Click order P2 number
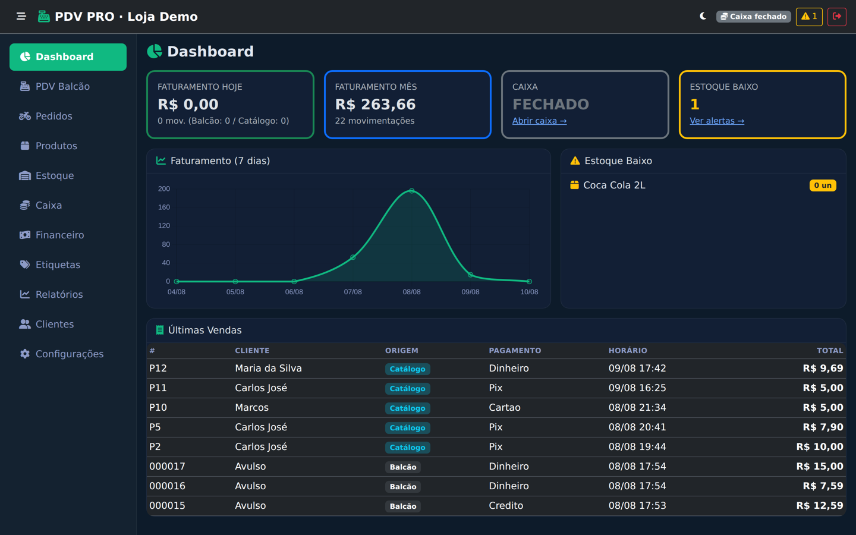 tap(155, 447)
